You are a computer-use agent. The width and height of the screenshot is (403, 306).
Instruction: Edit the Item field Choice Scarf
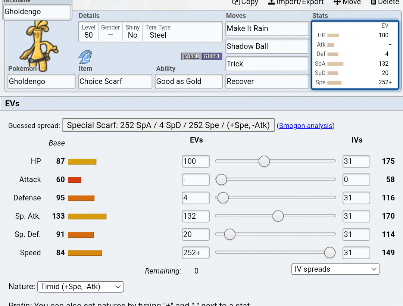coord(115,81)
